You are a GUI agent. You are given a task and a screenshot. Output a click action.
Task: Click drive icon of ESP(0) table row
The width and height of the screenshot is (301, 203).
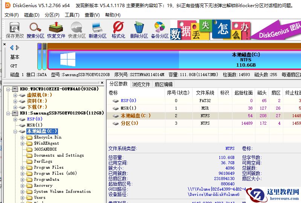tap(116, 101)
